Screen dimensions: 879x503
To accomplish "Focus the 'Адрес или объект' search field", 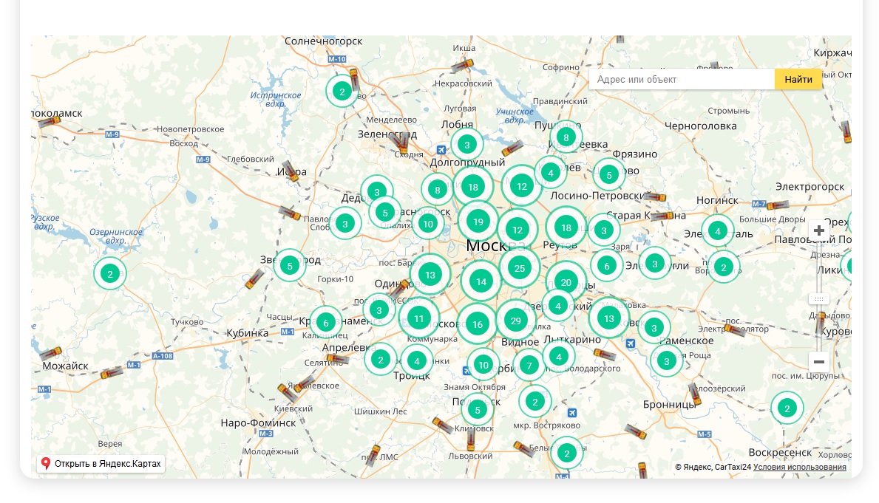I will point(682,79).
